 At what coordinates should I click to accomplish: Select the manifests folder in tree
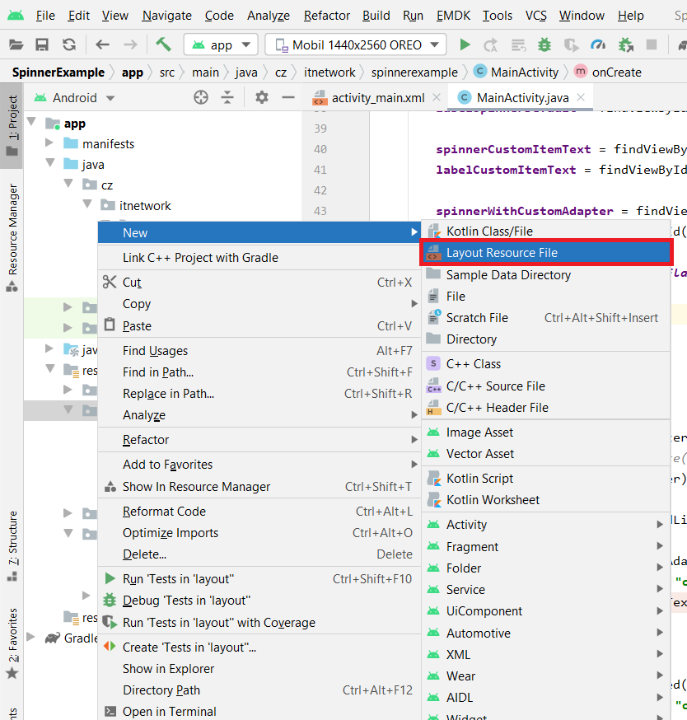coord(108,144)
